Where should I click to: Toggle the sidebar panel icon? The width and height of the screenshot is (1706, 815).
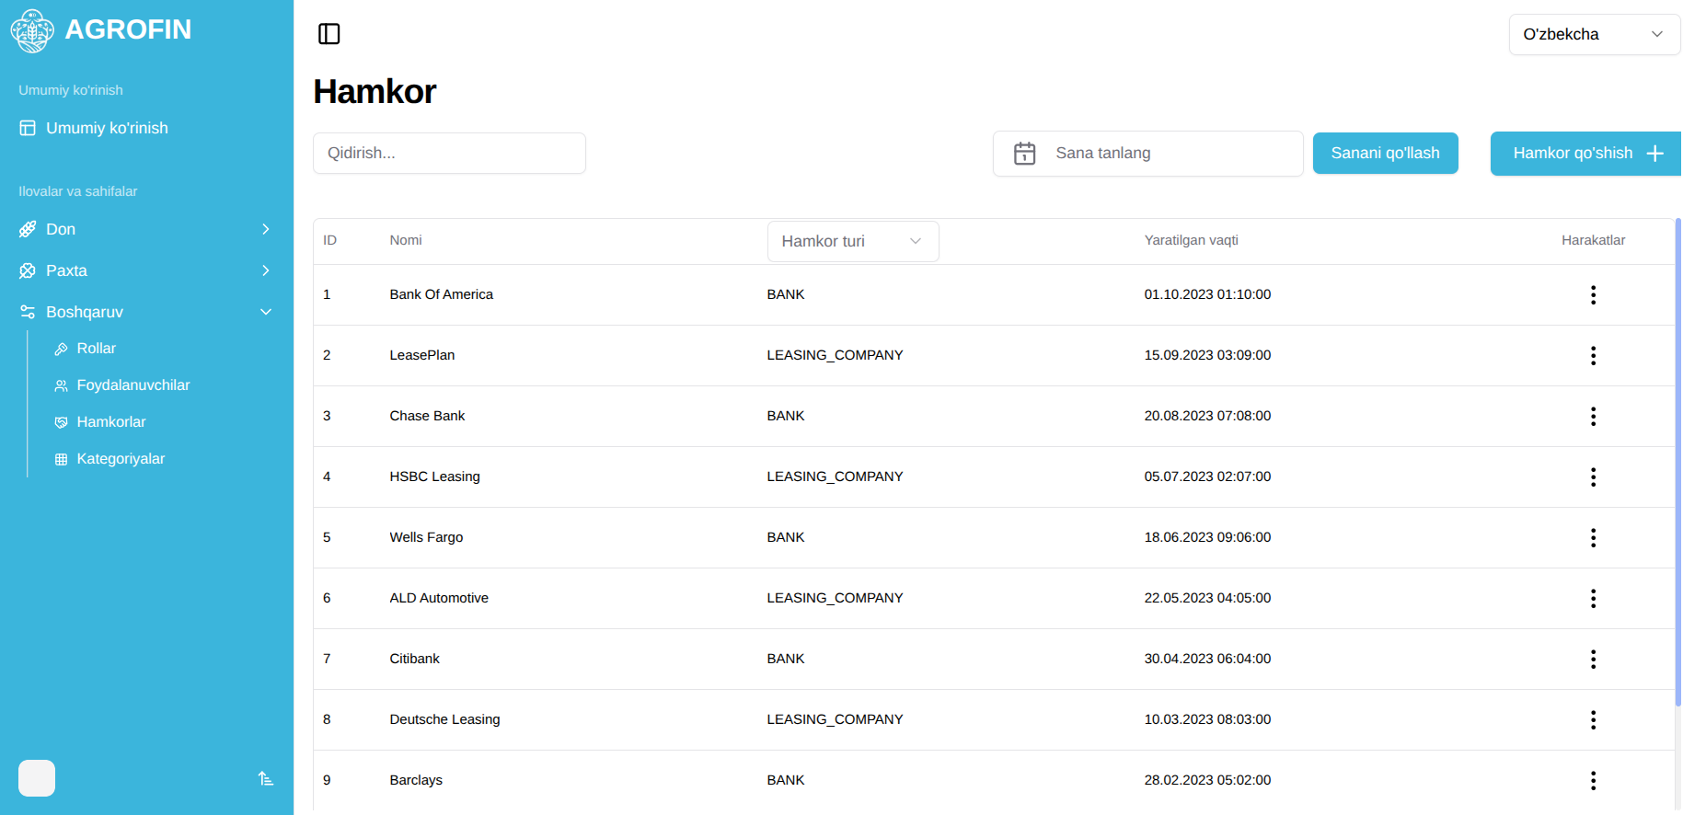329,34
